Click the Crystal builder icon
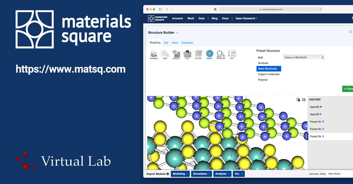 198,54
